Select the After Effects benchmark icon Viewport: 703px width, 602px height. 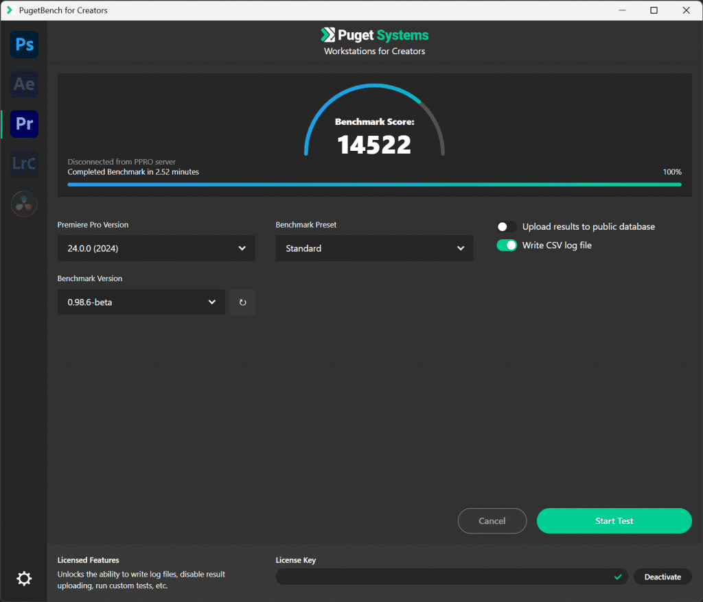click(x=25, y=84)
